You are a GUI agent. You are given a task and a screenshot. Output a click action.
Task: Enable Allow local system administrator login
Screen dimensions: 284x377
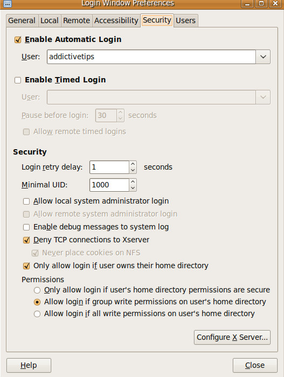(x=26, y=201)
